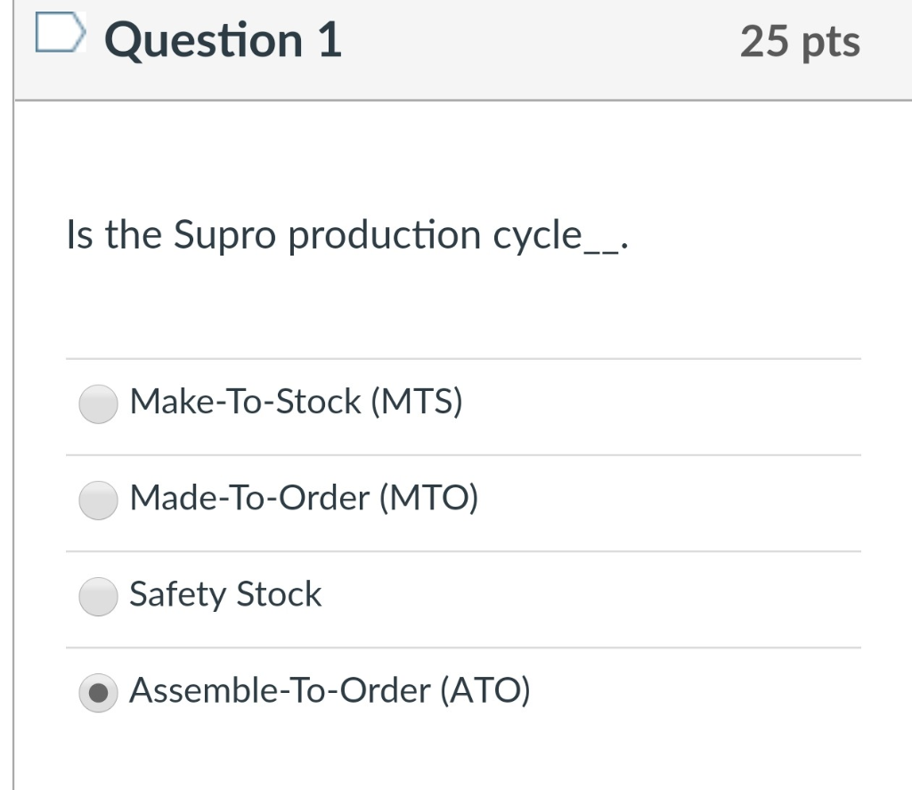Click the Question 1 heading
912x790 pixels.
(x=224, y=39)
